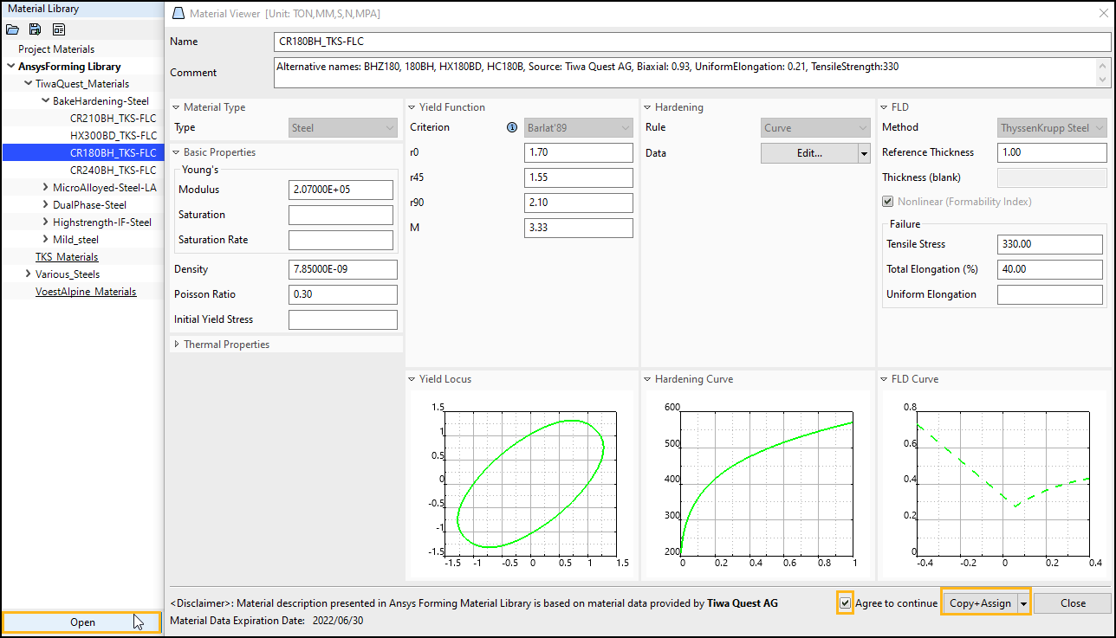Open a material file using the folder icon
The width and height of the screenshot is (1116, 638).
click(12, 29)
